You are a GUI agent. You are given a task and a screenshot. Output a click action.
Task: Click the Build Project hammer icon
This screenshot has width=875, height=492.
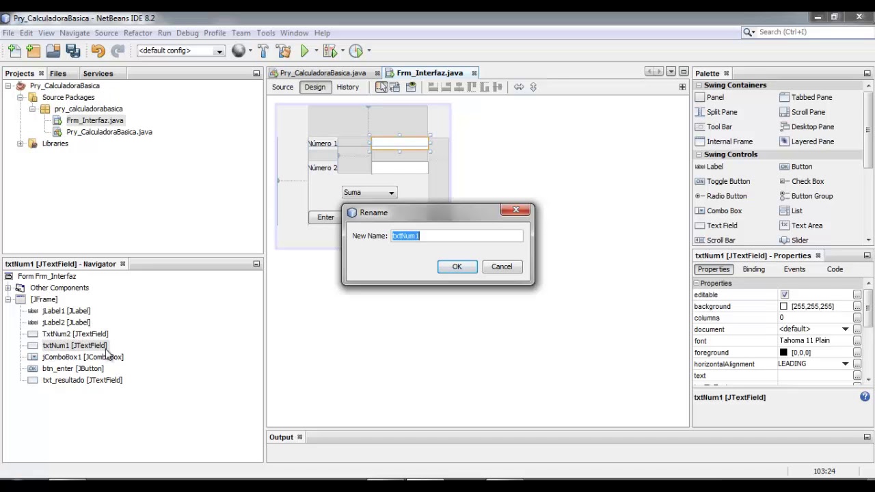[x=263, y=51]
